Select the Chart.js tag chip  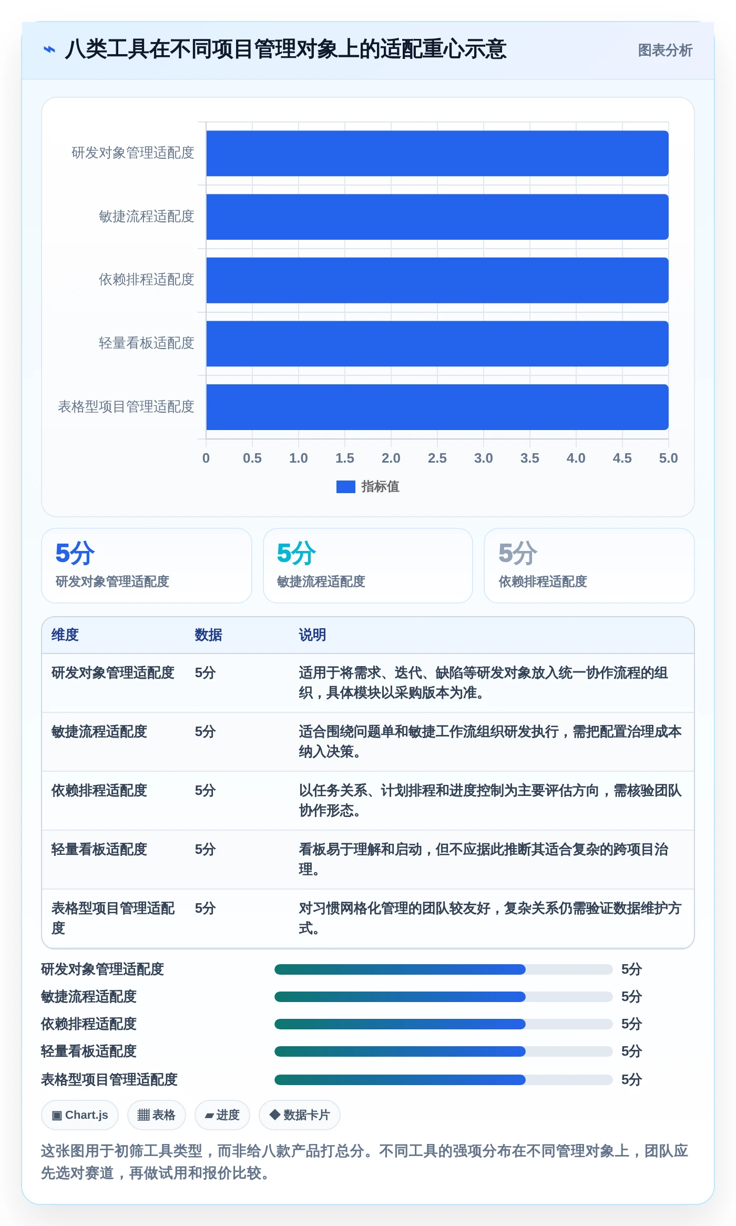pyautogui.click(x=80, y=1115)
